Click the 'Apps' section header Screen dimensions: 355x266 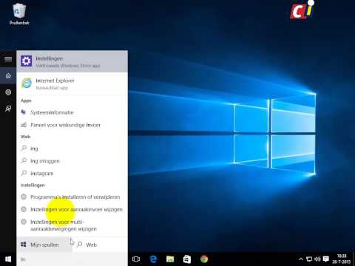26,100
